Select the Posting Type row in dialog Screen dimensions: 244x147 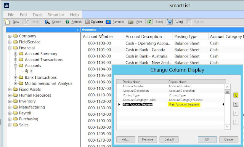(170, 95)
